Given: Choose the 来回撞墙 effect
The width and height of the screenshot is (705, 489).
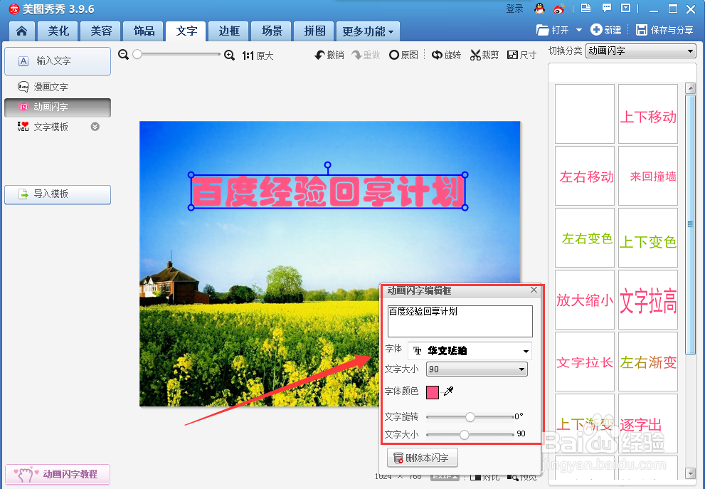Looking at the screenshot, I should pyautogui.click(x=648, y=176).
